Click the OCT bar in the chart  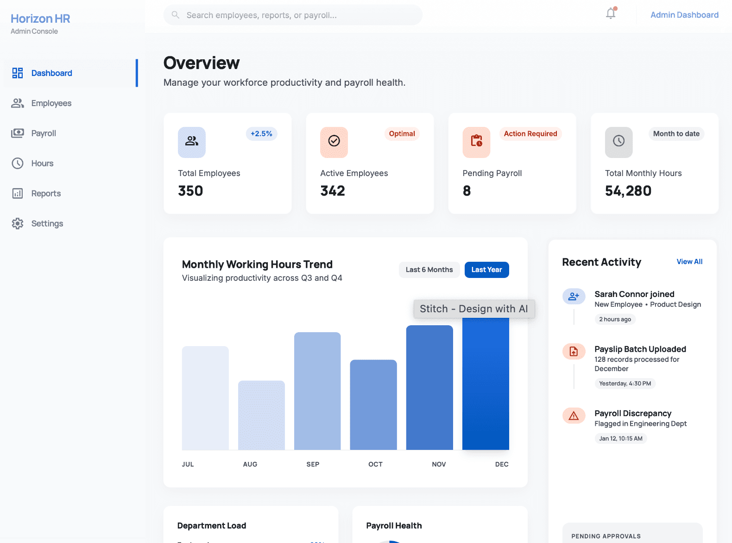click(x=373, y=405)
